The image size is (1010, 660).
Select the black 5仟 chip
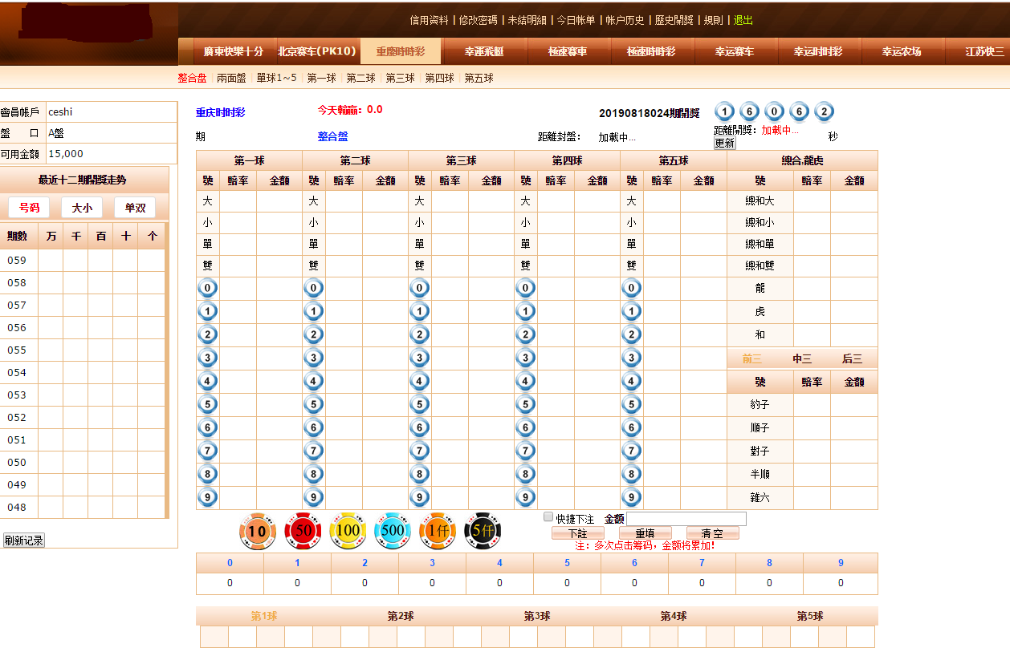[x=482, y=531]
